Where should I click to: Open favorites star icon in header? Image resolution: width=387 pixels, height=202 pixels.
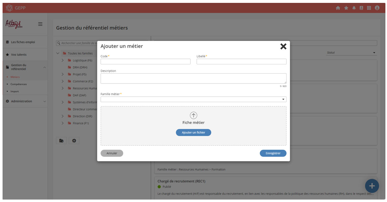346,8
